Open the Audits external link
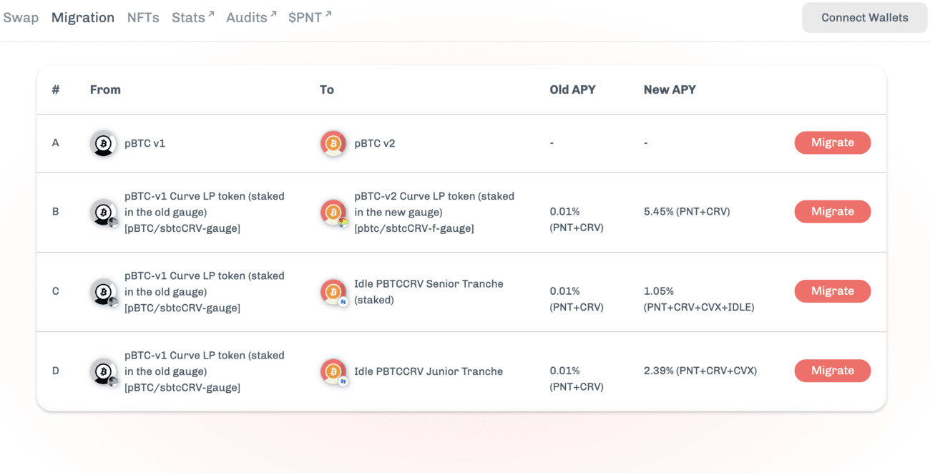The width and height of the screenshot is (930, 473). pyautogui.click(x=251, y=18)
